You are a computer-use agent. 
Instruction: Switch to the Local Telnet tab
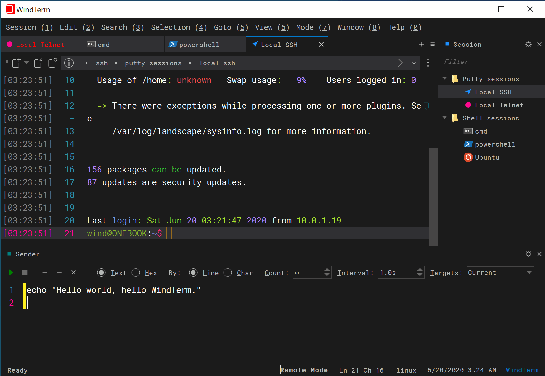click(x=42, y=45)
